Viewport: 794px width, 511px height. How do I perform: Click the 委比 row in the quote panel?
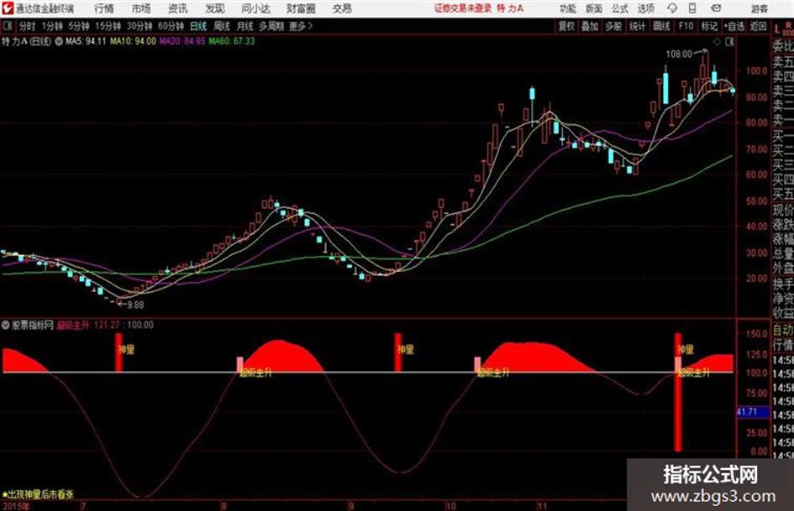[783, 46]
